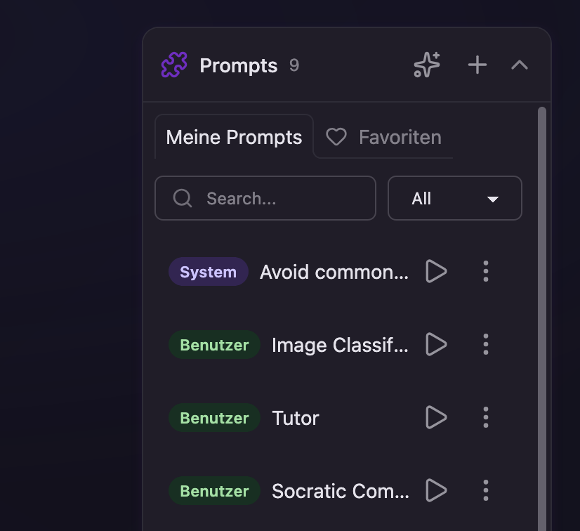The height and width of the screenshot is (531, 580).
Task: Click the sparkles AI generate prompt icon
Action: tap(427, 65)
